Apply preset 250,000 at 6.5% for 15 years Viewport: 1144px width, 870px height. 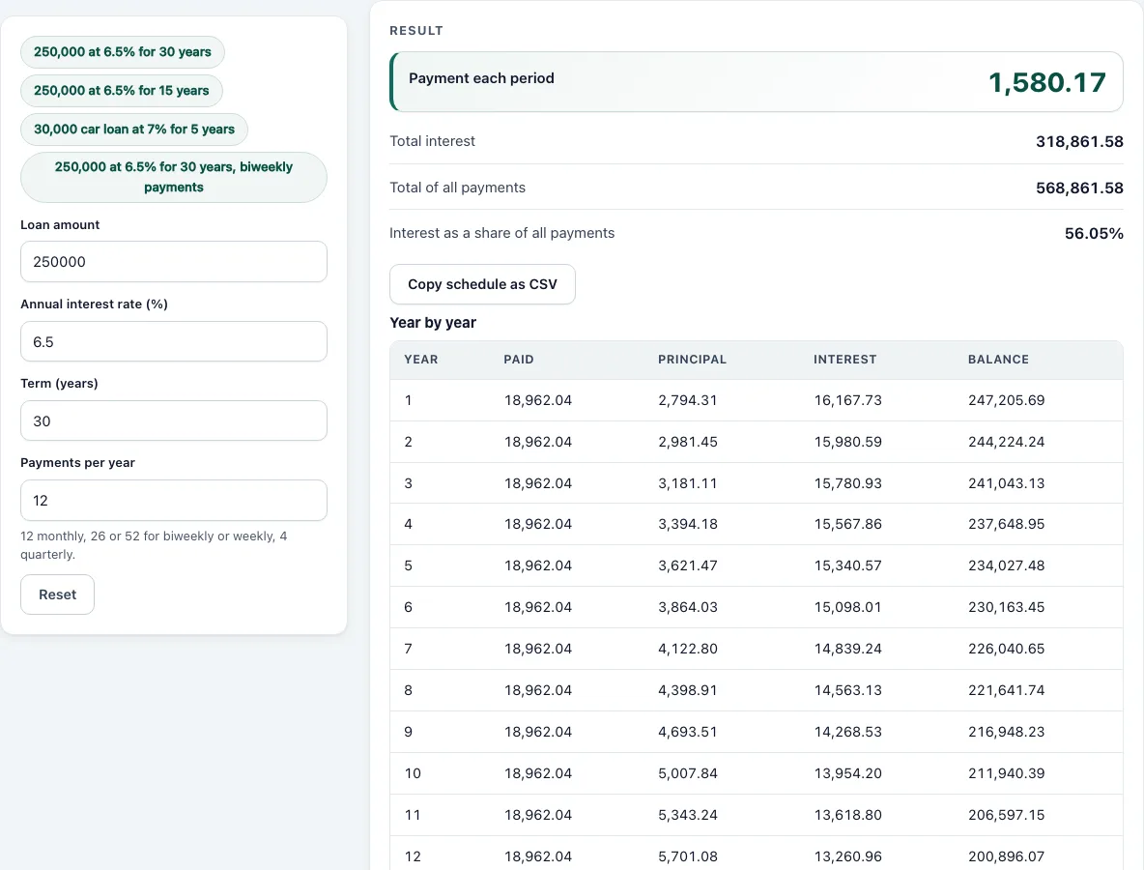pyautogui.click(x=121, y=91)
